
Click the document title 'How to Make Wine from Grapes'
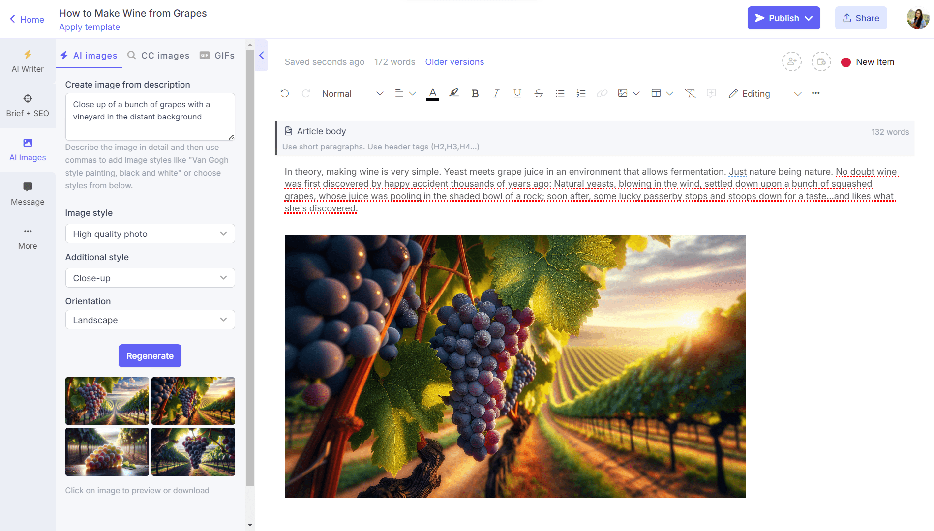point(133,13)
